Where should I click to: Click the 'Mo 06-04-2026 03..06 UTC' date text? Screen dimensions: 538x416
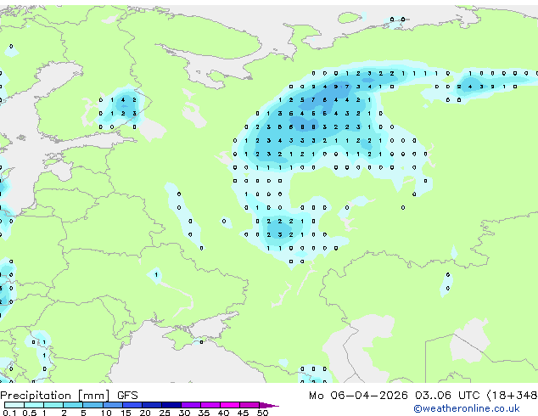click(395, 396)
